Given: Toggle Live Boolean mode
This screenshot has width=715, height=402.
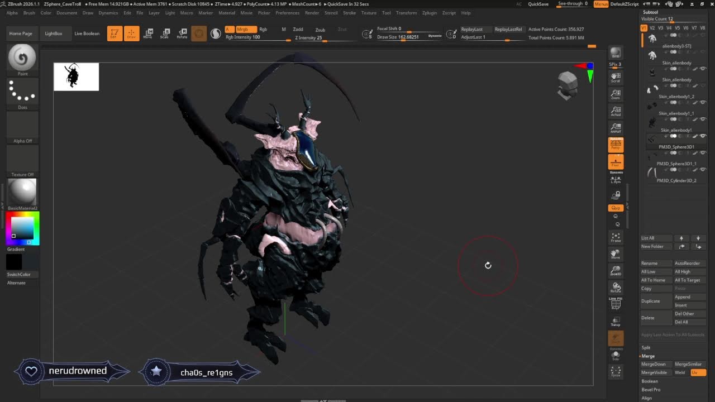Looking at the screenshot, I should pos(87,33).
